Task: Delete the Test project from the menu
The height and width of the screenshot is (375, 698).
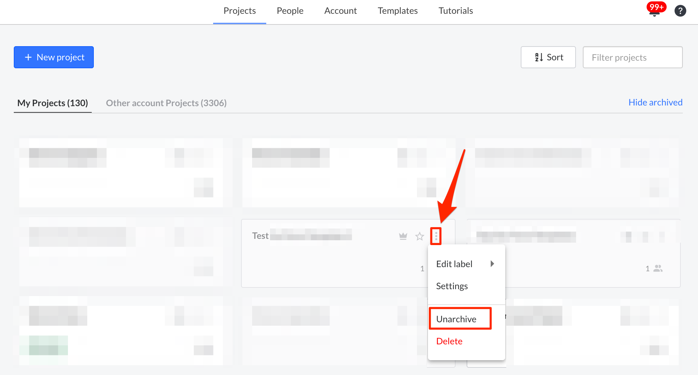Action: point(449,341)
